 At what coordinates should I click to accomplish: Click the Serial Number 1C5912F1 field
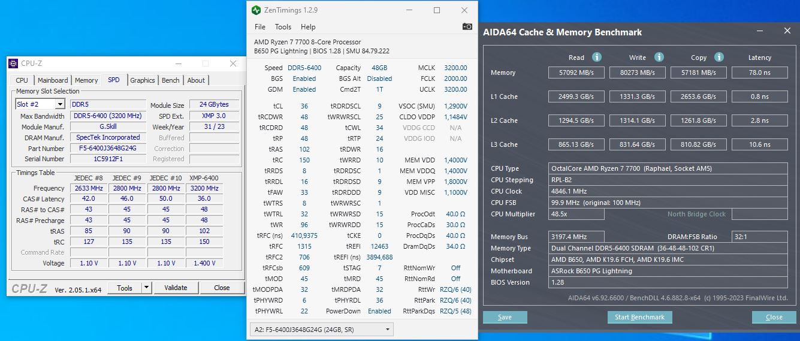pos(108,159)
